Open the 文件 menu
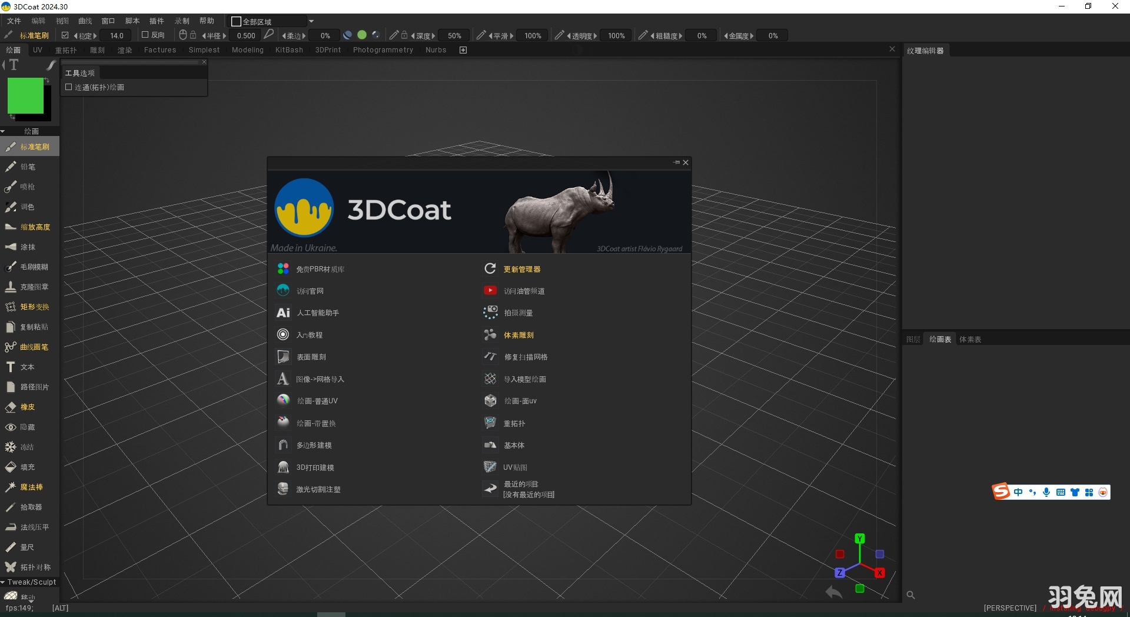 tap(14, 21)
